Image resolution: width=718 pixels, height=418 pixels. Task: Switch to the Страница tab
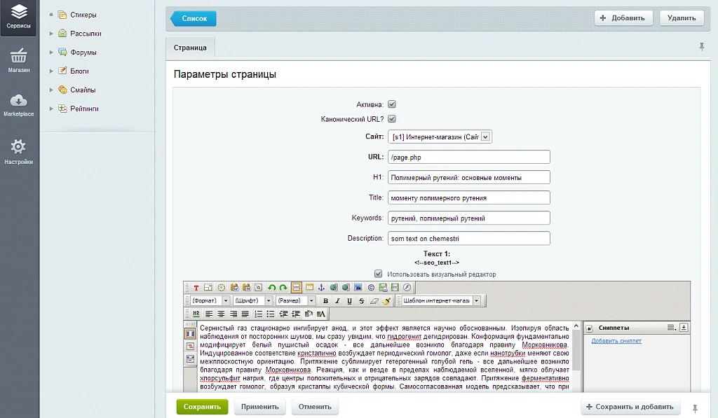click(x=190, y=48)
